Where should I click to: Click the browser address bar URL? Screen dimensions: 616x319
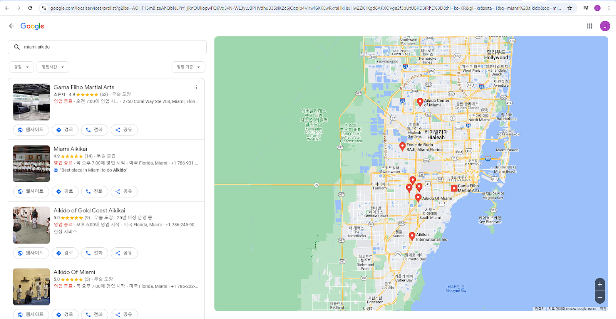(305, 8)
